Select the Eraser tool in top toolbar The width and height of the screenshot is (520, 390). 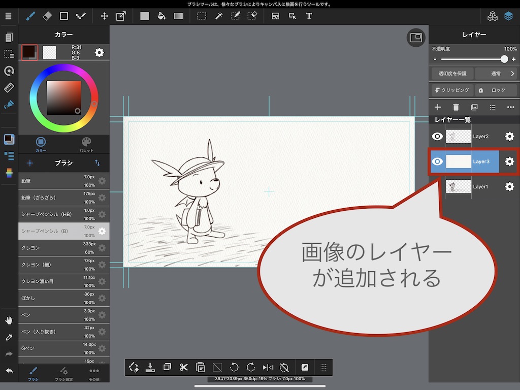47,16
